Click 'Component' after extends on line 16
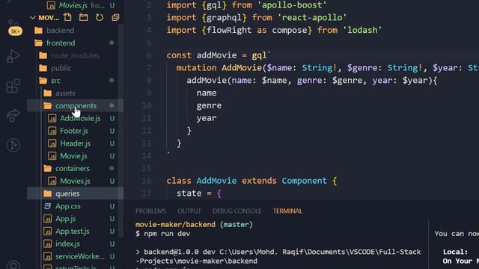This screenshot has width=479, height=269. click(304, 181)
